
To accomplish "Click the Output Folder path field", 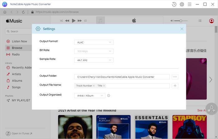I will tap(122, 77).
